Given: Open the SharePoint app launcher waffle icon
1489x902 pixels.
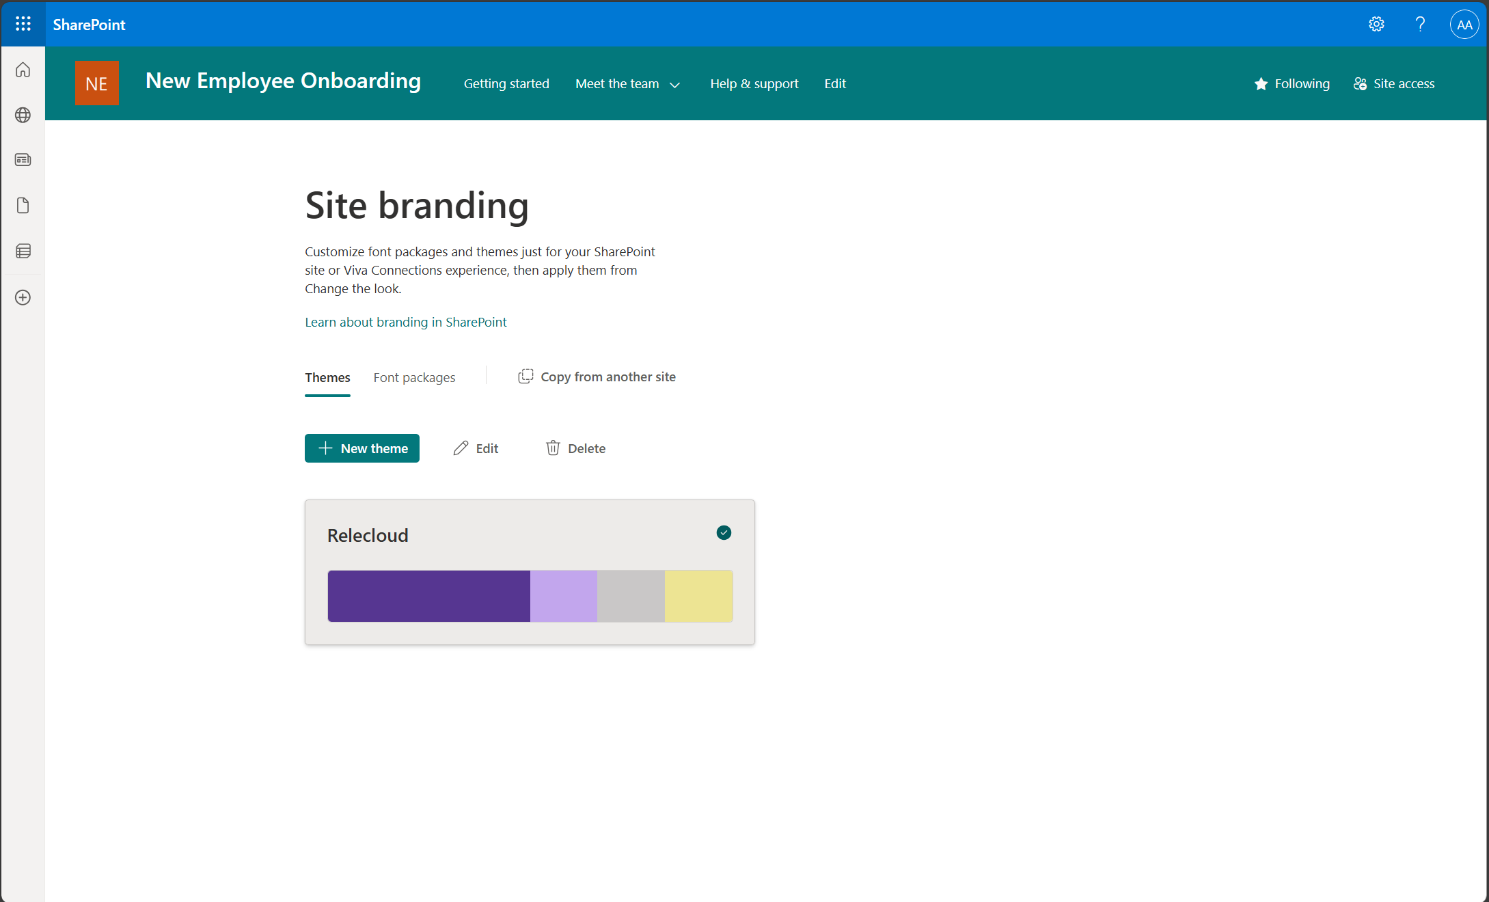Looking at the screenshot, I should 23,24.
